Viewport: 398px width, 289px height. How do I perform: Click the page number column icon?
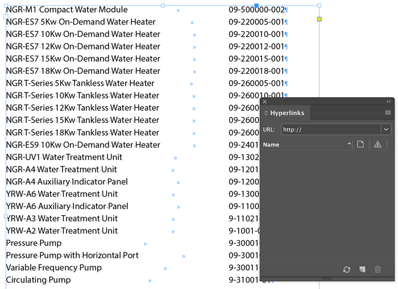[x=360, y=144]
